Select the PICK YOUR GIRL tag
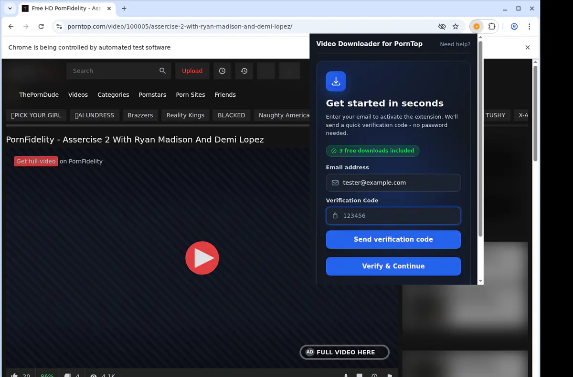The height and width of the screenshot is (377, 573). pyautogui.click(x=36, y=115)
